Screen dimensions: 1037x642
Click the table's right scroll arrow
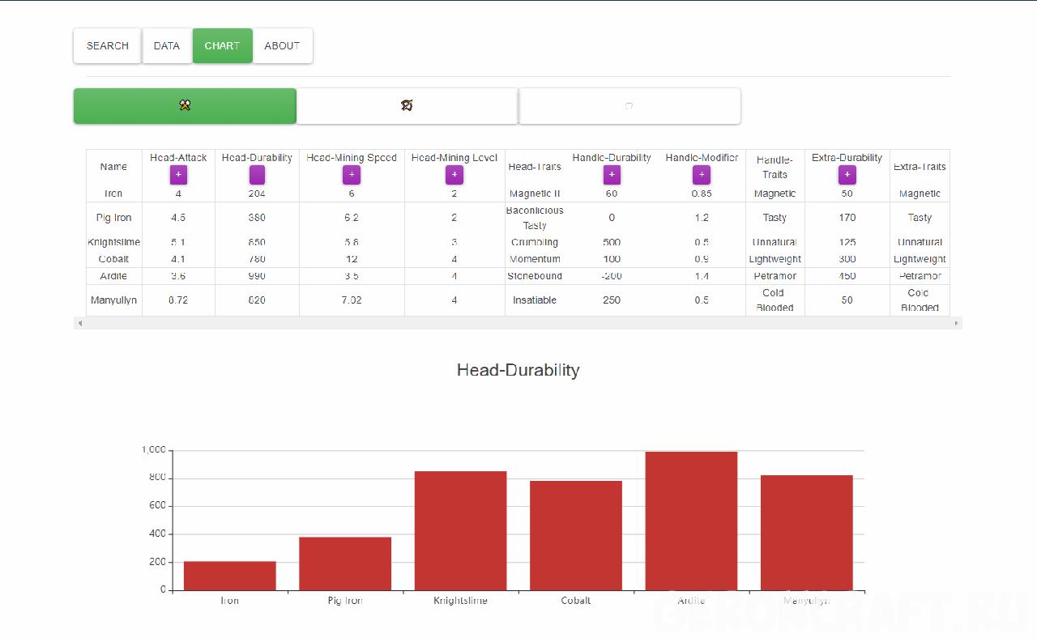[956, 323]
